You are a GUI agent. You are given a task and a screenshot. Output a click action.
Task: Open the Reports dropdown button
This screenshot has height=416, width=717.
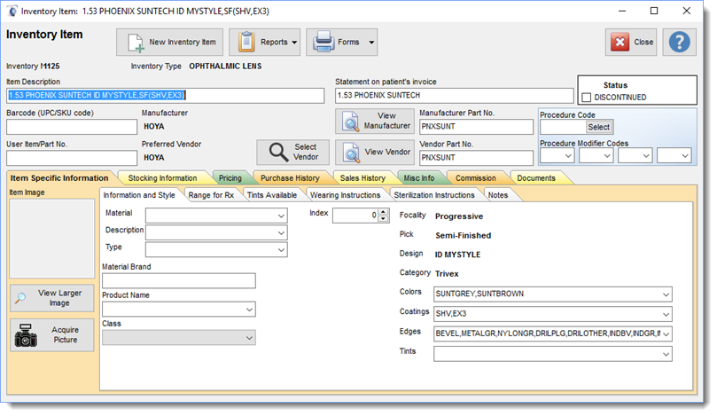click(264, 42)
